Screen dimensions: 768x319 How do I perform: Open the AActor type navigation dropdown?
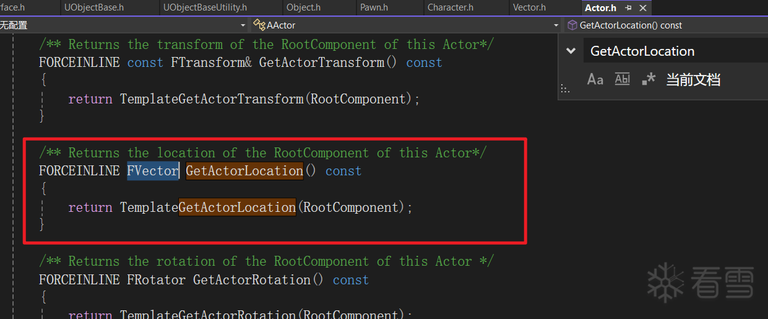406,25
